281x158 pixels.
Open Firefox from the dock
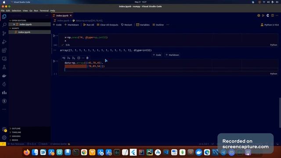pyautogui.click(x=27, y=152)
